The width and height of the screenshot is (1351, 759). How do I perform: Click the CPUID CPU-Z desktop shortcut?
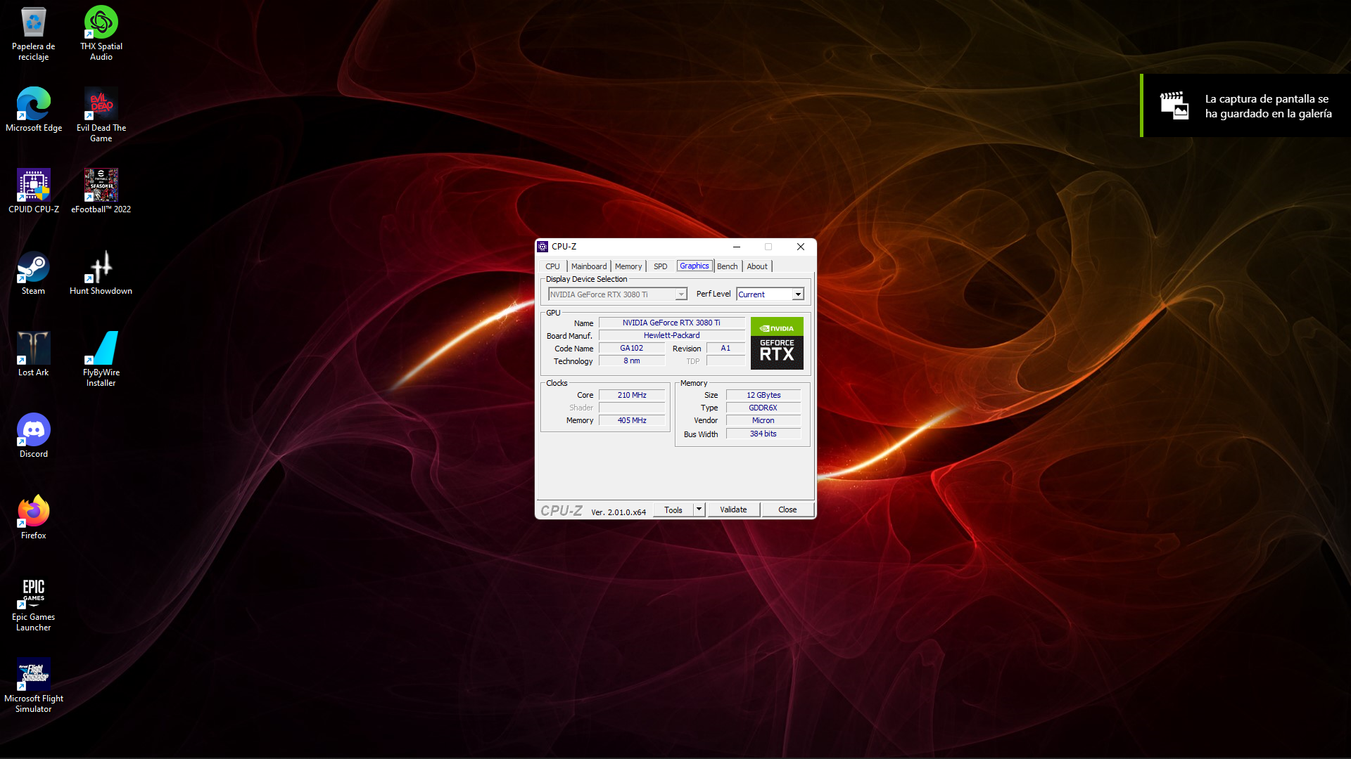point(33,186)
